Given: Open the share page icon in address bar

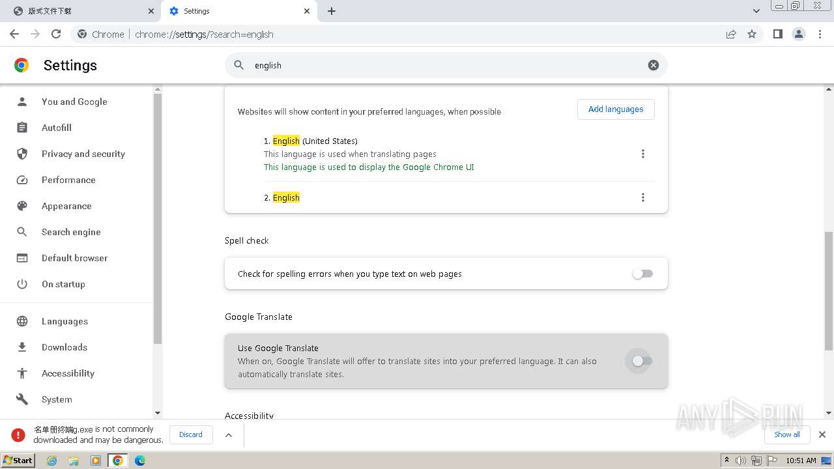Looking at the screenshot, I should point(731,34).
